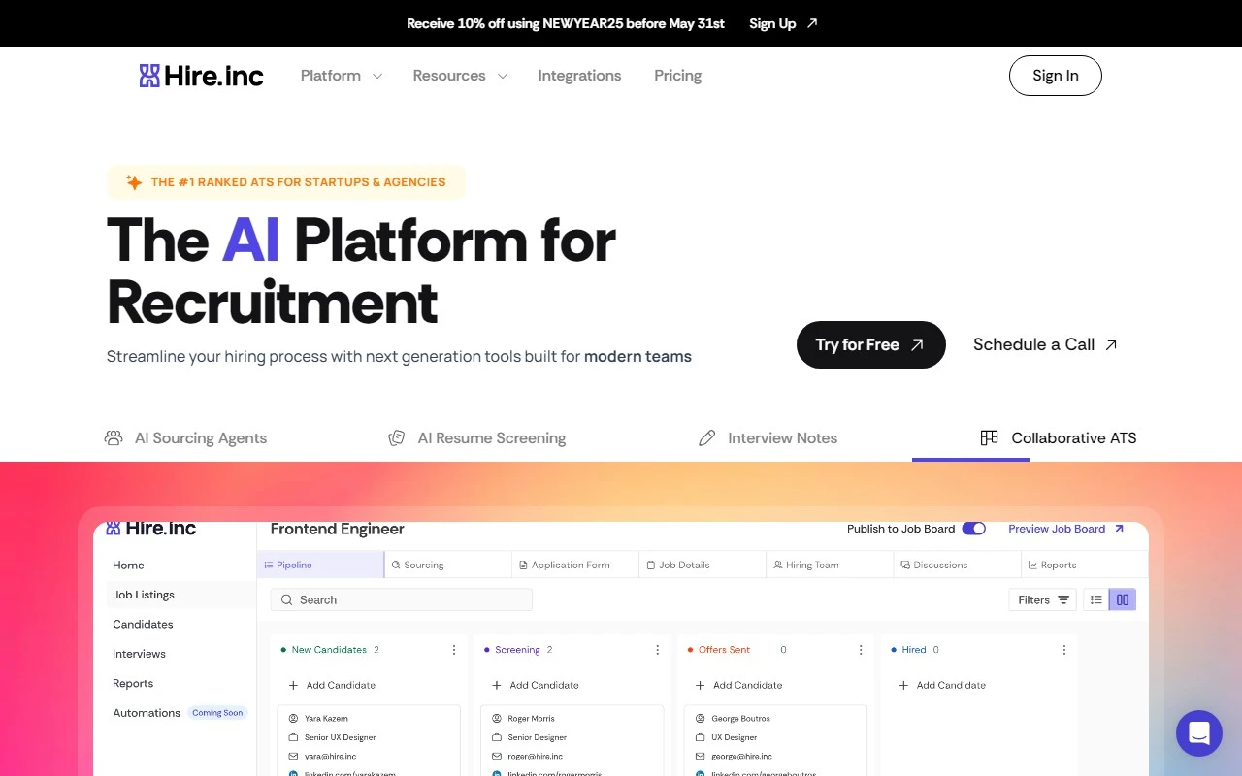Click the George Boutros candidate name
1242x776 pixels.
(x=740, y=719)
